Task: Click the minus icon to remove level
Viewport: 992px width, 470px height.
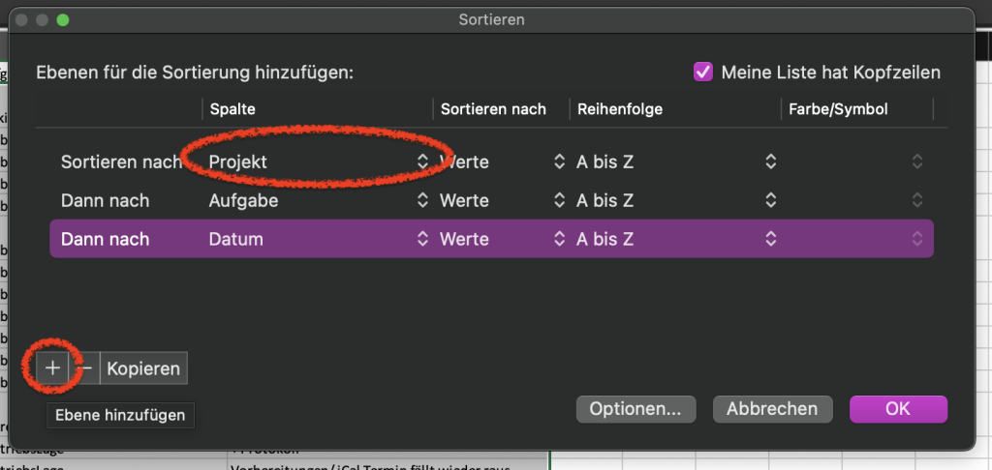Action: click(86, 368)
